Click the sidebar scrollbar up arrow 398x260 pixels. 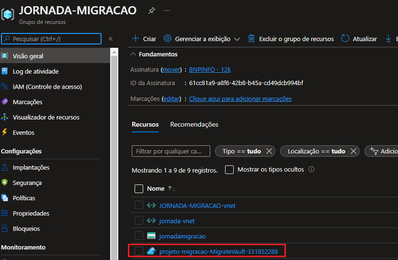(x=114, y=52)
